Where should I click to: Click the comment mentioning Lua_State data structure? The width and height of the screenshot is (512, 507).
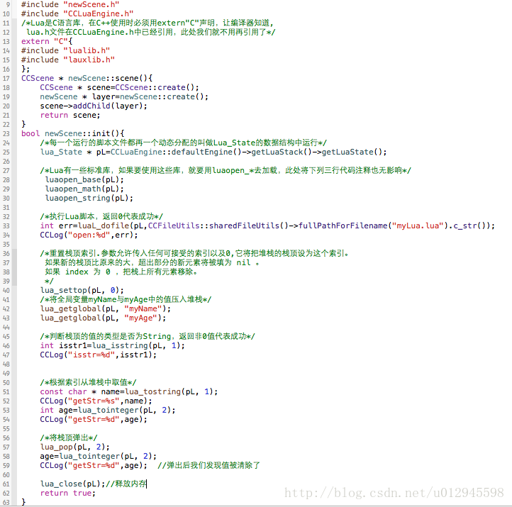tap(184, 143)
